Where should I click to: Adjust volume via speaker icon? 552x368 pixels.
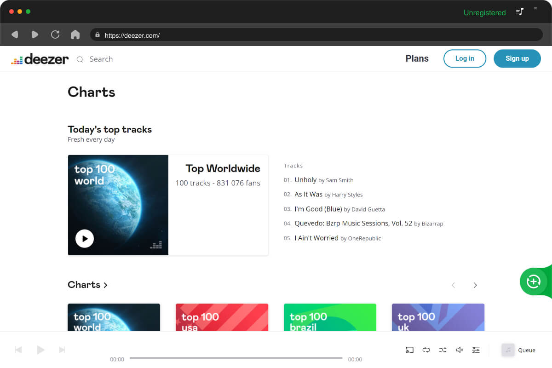pos(459,350)
